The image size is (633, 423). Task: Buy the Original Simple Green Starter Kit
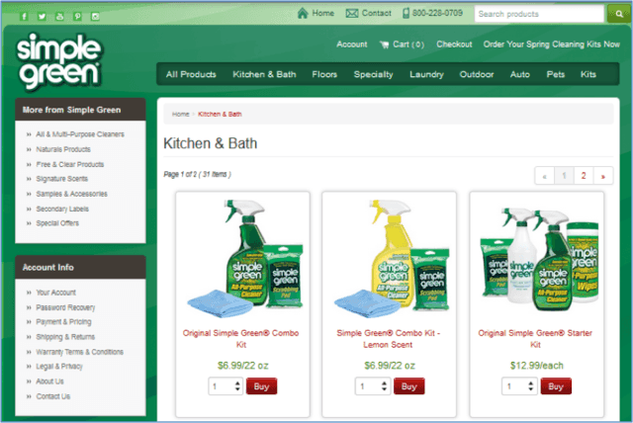point(556,386)
